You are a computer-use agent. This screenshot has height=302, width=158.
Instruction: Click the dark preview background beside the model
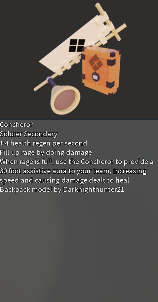coord(19,38)
